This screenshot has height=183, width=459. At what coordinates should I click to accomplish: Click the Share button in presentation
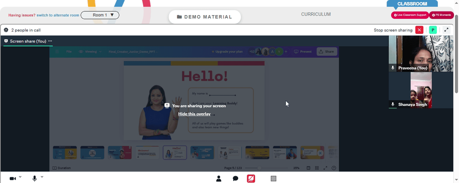pos(327,52)
